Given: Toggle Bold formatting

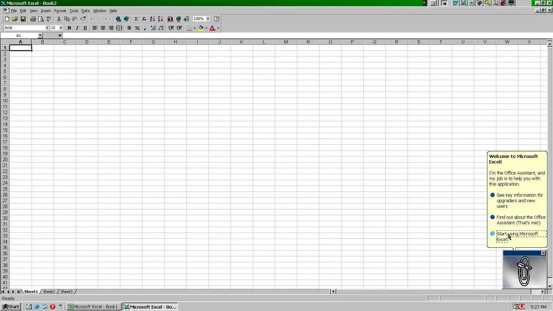Looking at the screenshot, I should [69, 28].
